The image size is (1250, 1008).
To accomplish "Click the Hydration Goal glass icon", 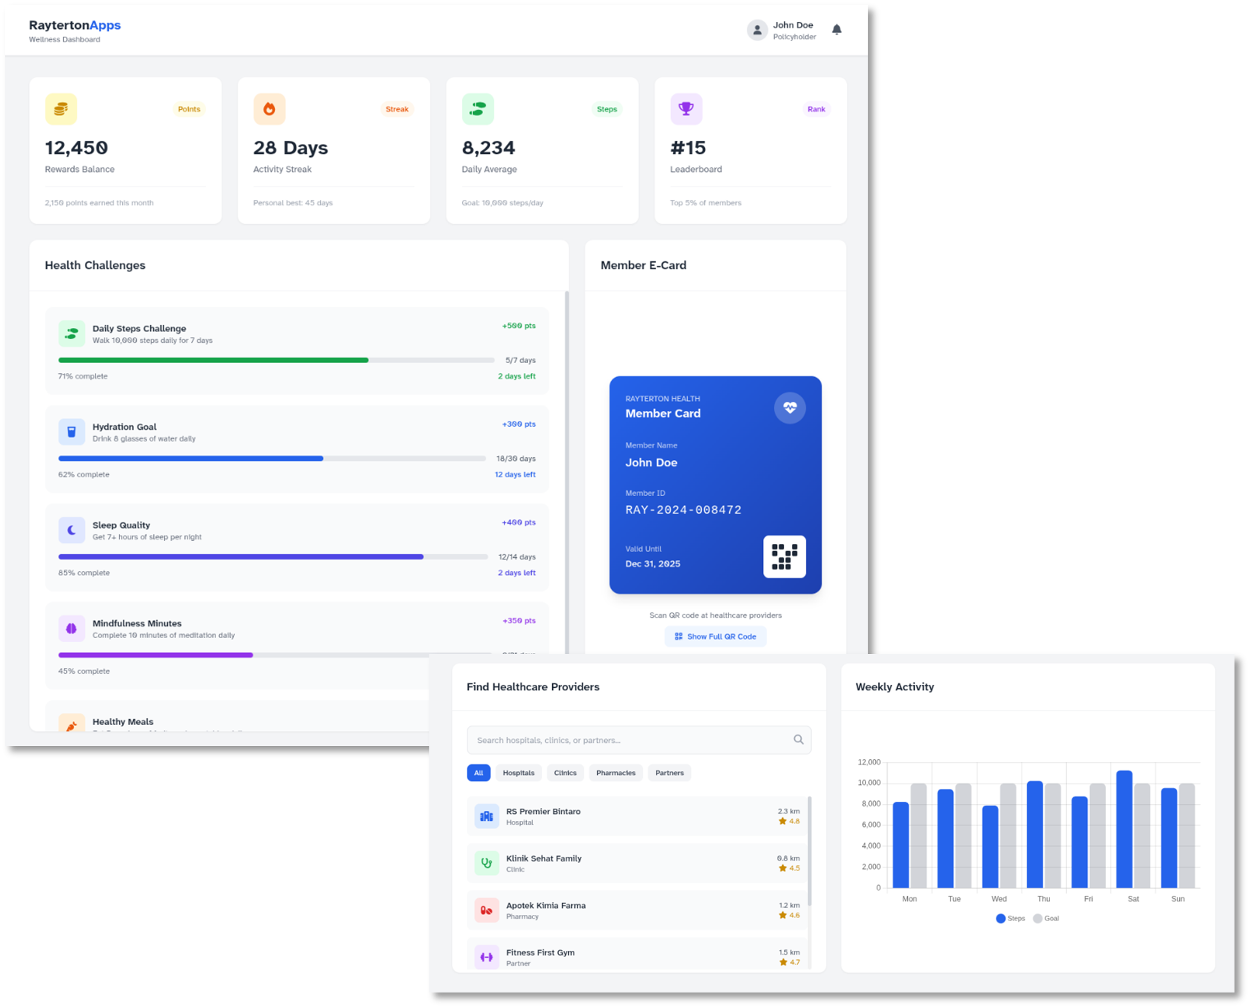I will click(72, 432).
